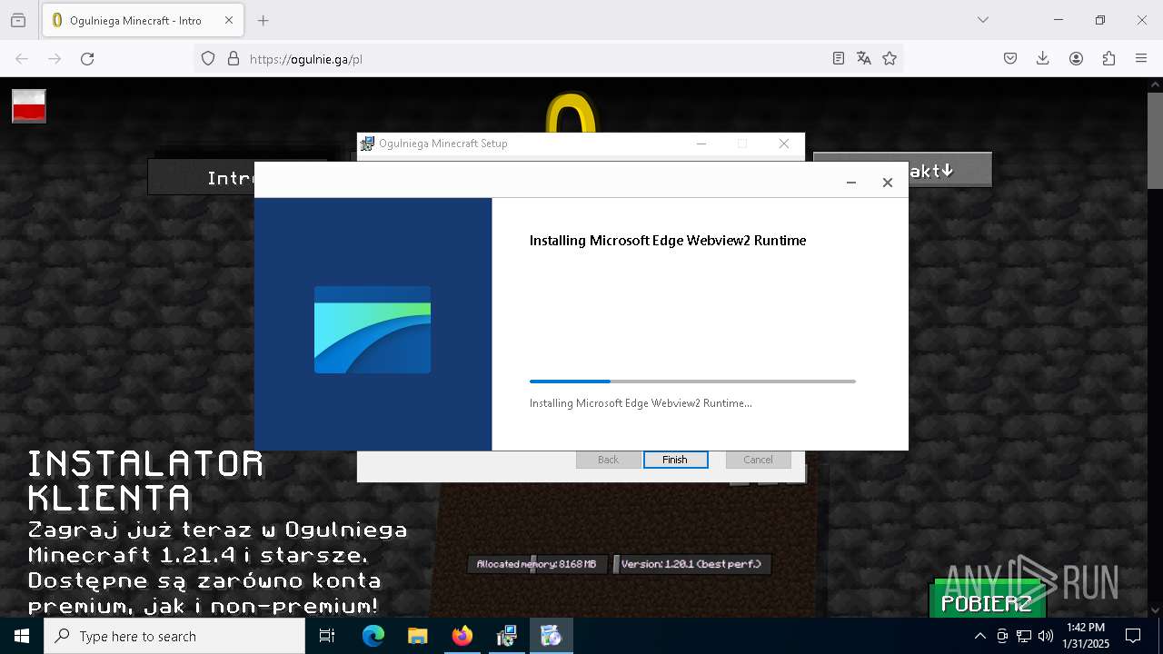
Task: Bookmark this page with the star
Action: tap(890, 58)
